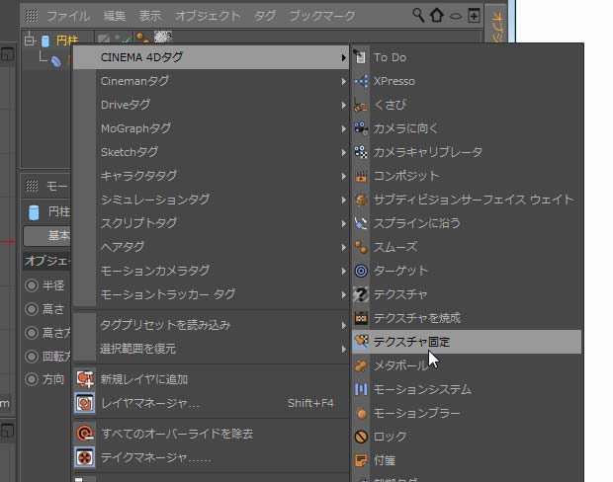Click the dotted grip of モード panel
Image resolution: width=613 pixels, height=482 pixels.
[32, 186]
